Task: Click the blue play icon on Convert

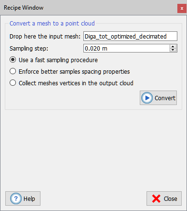Action: tap(147, 98)
